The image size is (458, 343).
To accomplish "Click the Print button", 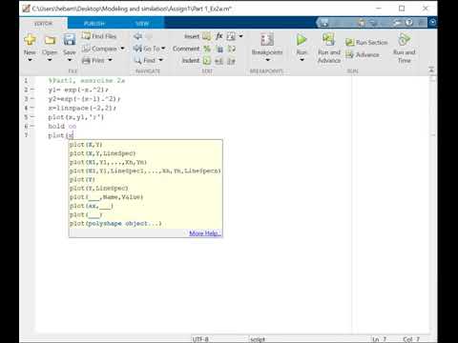I will [x=94, y=60].
